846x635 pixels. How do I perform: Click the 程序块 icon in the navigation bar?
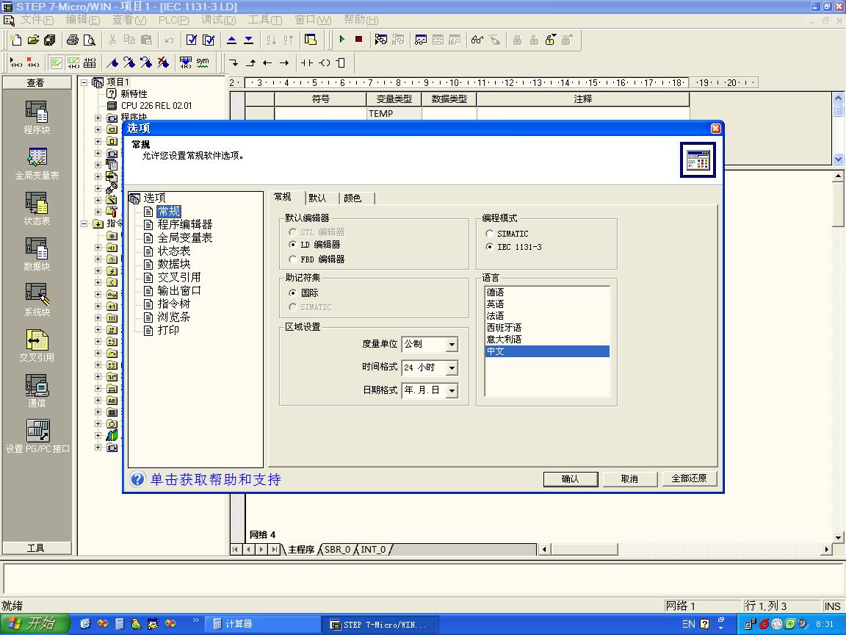pyautogui.click(x=36, y=112)
